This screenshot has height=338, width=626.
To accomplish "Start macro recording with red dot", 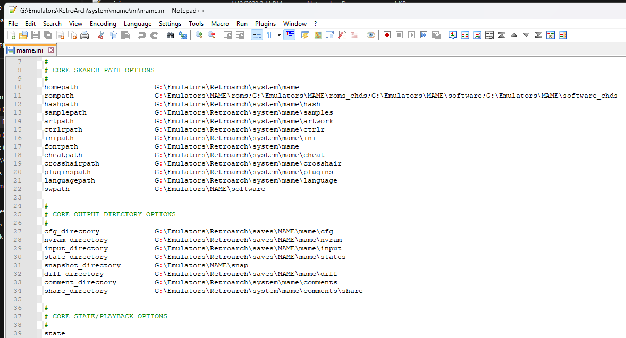I will (x=387, y=36).
